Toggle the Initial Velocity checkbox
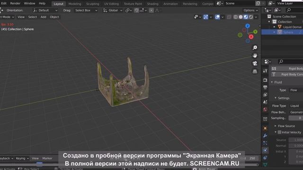This screenshot has height=170, width=303. tap(279, 132)
